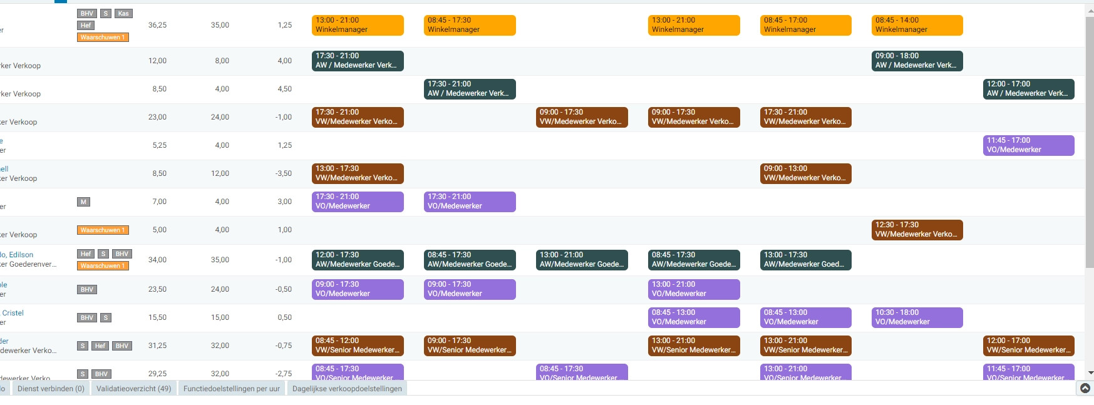1094x405 pixels.
Task: Click the Waarschuwen 1 badge in Edilson's row
Action: (x=103, y=265)
